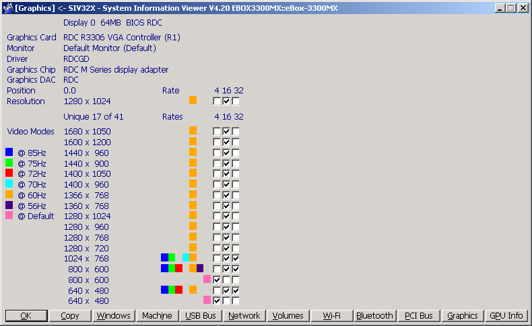Open the Network information page
This screenshot has height=326, width=532.
(x=244, y=315)
